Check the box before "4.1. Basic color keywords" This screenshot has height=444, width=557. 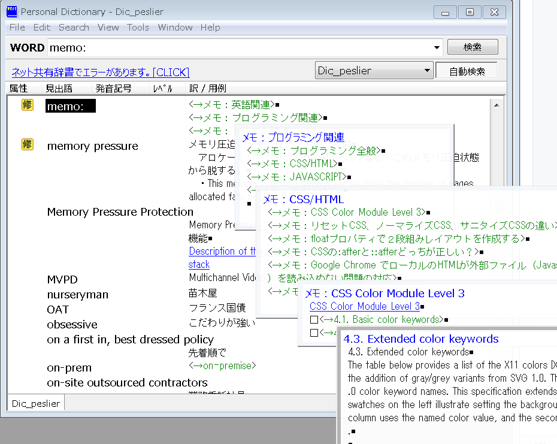[313, 319]
